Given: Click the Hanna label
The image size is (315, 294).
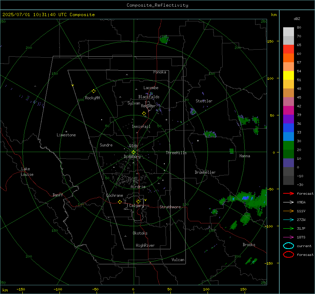Looking at the screenshot, I should (245, 156).
